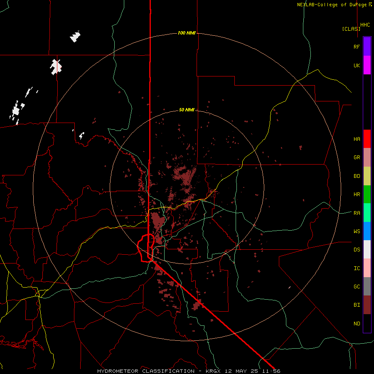Click the 100 NMI range ring label

point(187,33)
